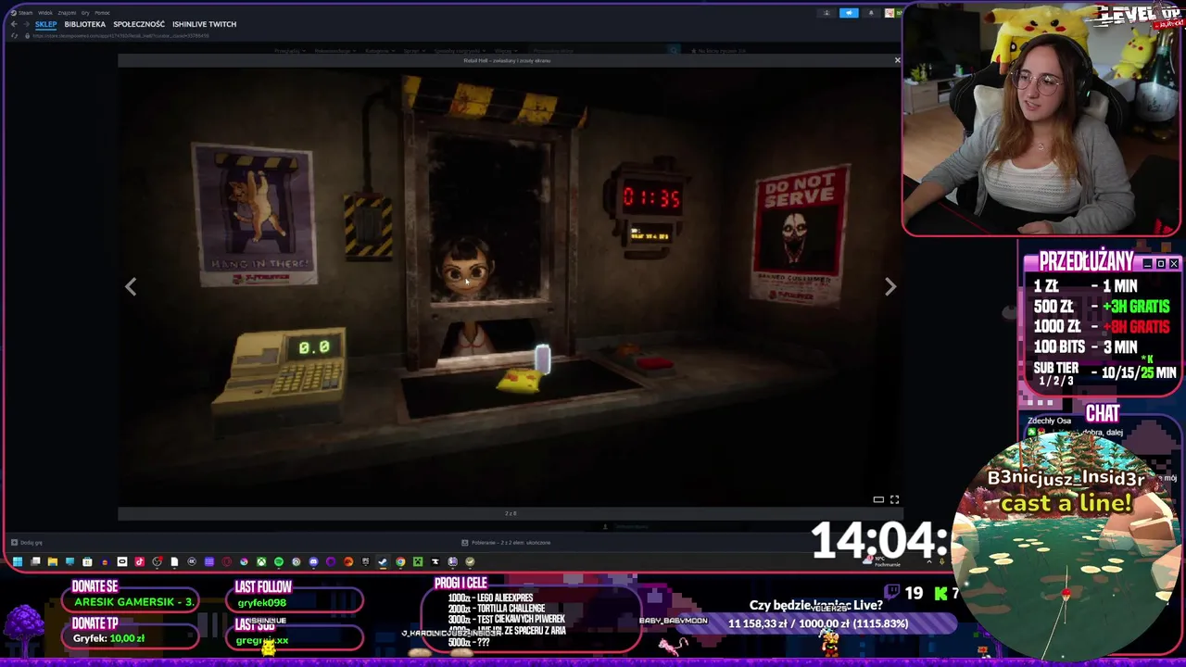Open the Gry menu in Steam
Screen dimensions: 1186x667
[x=85, y=13]
